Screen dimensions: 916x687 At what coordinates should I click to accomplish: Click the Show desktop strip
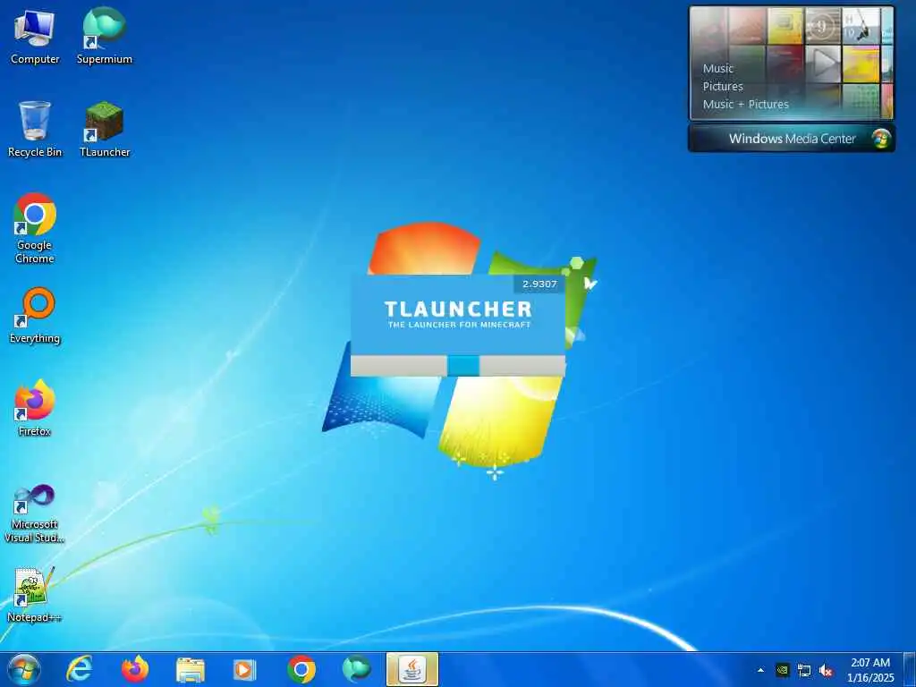(x=910, y=669)
